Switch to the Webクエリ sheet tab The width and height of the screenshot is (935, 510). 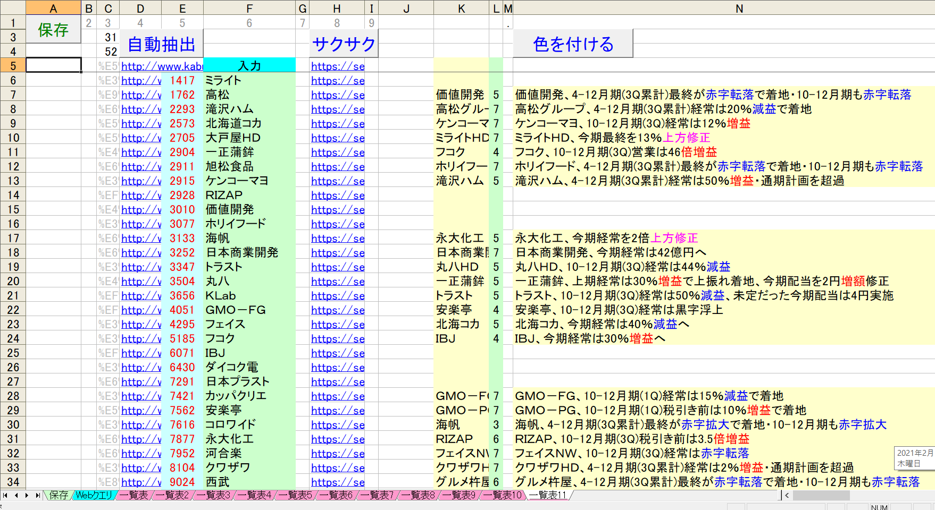(94, 495)
